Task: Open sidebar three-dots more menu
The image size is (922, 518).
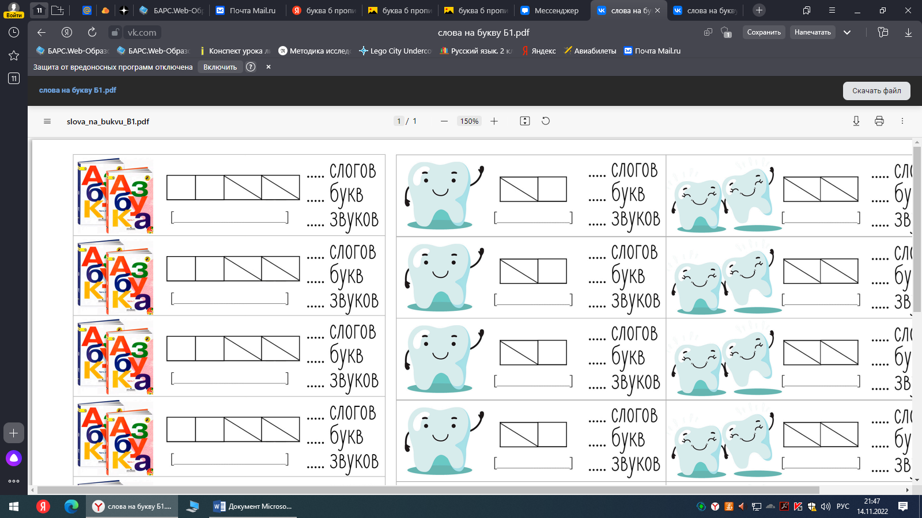Action: [14, 481]
